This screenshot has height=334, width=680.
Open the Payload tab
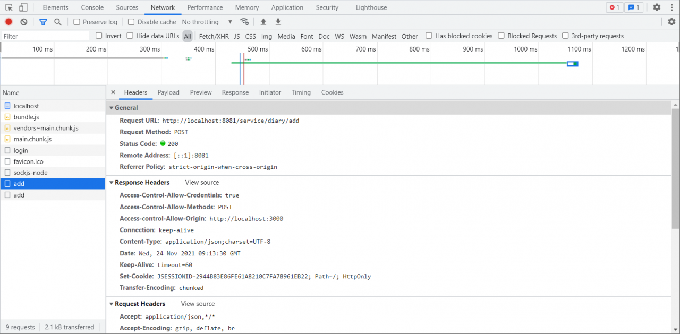click(x=168, y=92)
